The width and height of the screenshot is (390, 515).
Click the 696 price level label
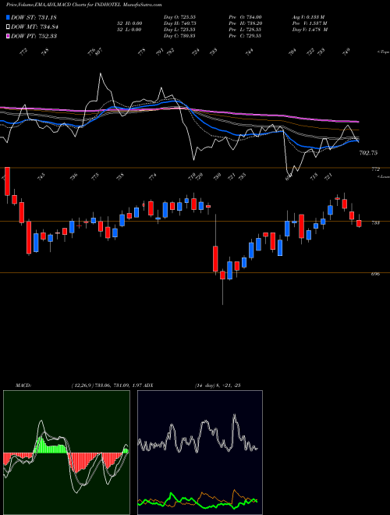[375, 274]
